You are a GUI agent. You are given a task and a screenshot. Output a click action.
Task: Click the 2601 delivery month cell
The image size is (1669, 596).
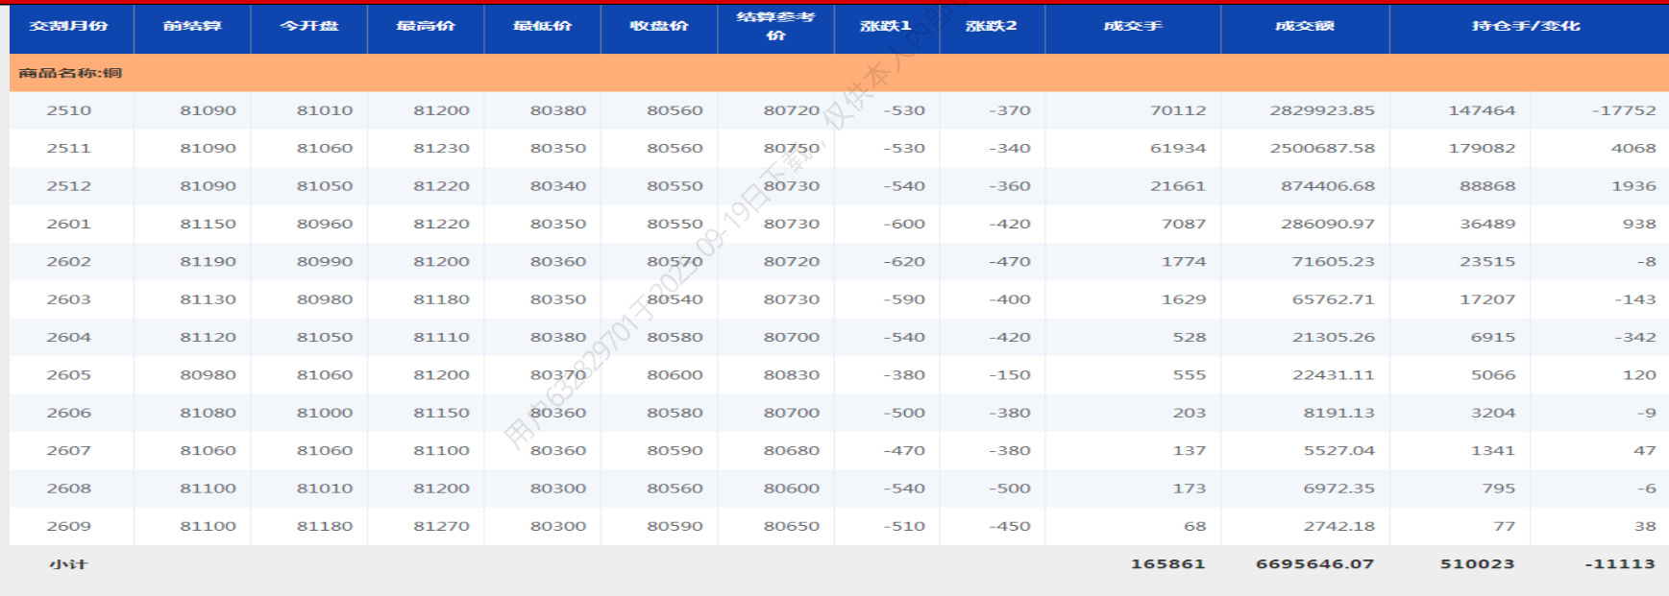(x=69, y=224)
